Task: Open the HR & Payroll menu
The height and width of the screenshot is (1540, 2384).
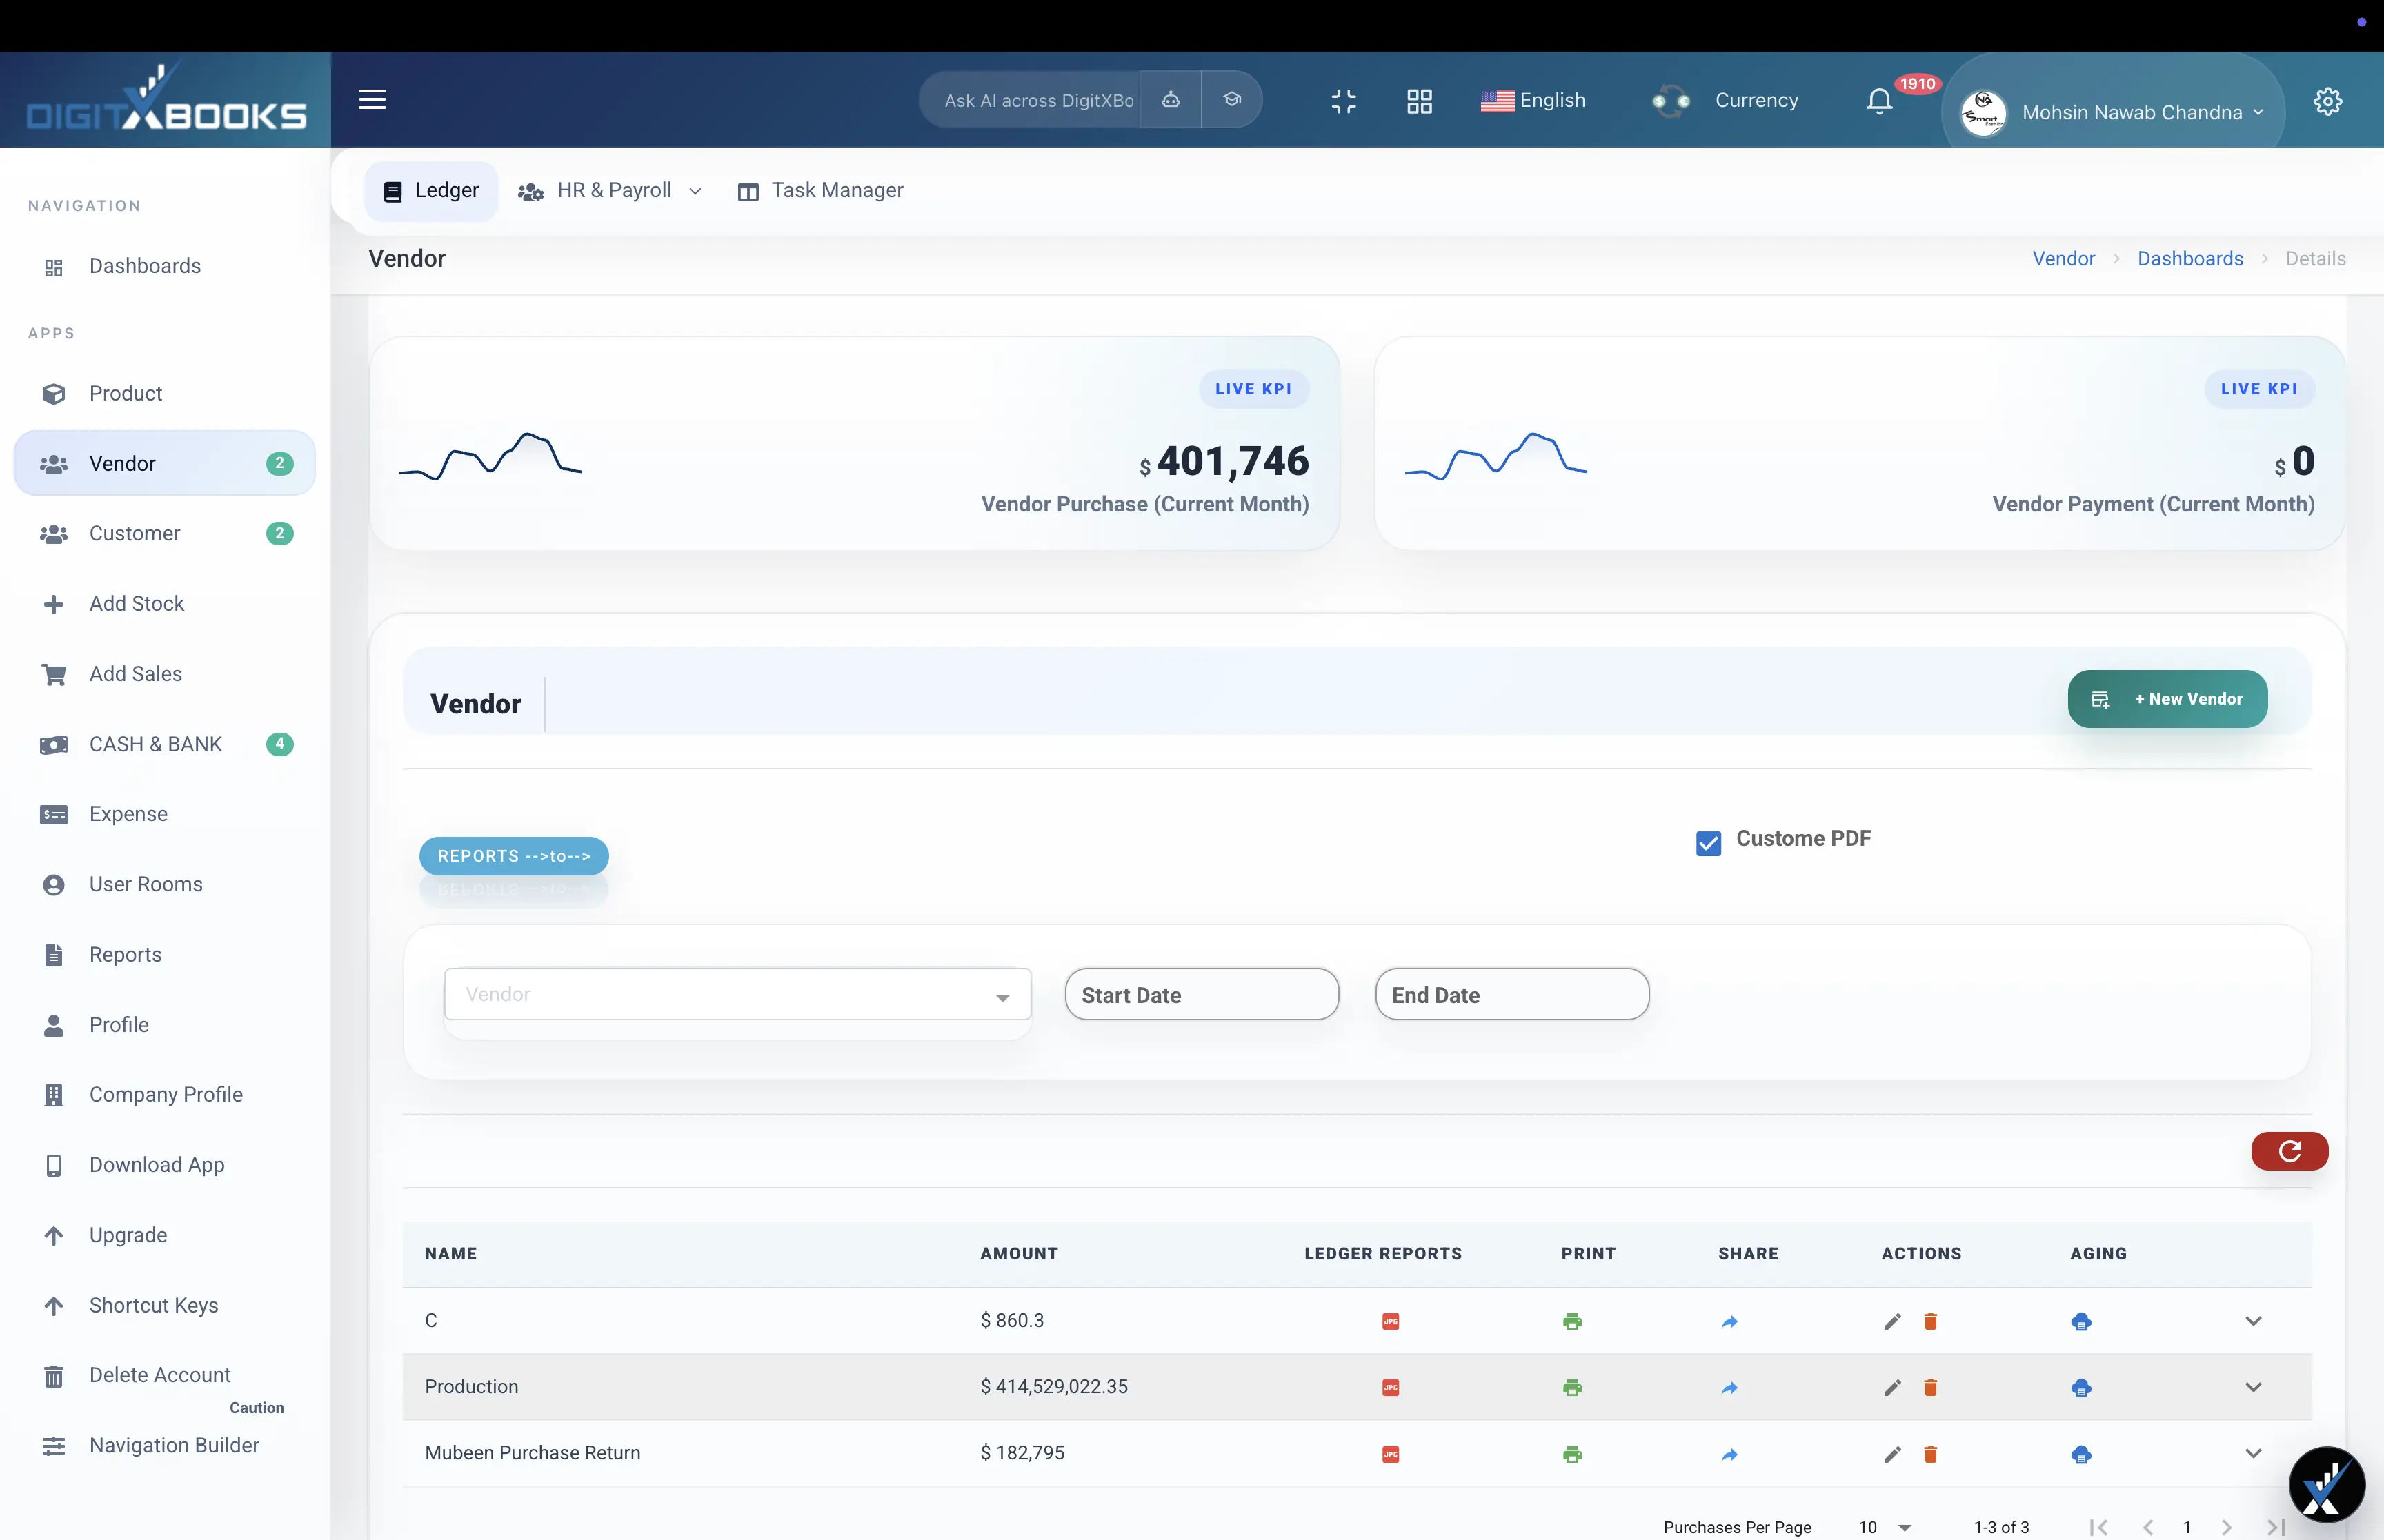Action: point(610,190)
